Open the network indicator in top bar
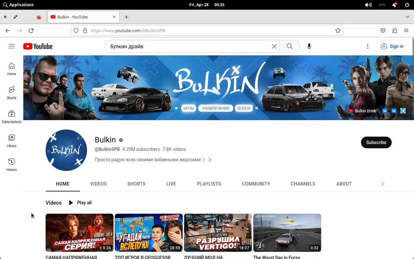This screenshot has width=414, height=259. (382, 5)
